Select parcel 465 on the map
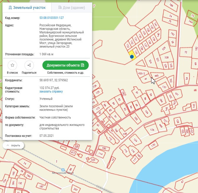The width and height of the screenshot is (198, 193). coord(156,76)
